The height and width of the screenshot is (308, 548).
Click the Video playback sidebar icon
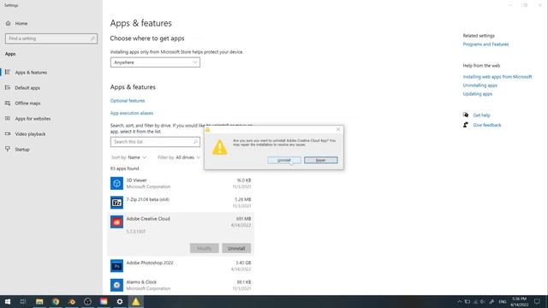[x=8, y=133]
